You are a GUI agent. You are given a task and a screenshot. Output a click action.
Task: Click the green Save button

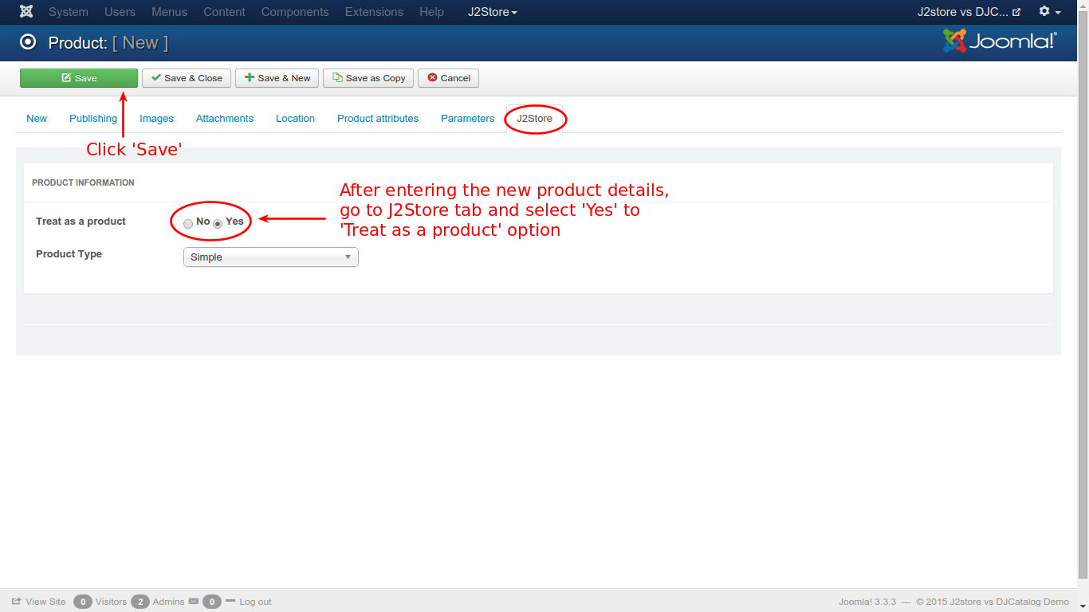click(79, 78)
